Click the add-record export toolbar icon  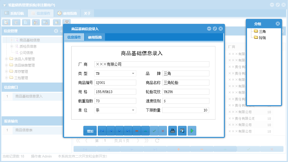(x=57, y=22)
